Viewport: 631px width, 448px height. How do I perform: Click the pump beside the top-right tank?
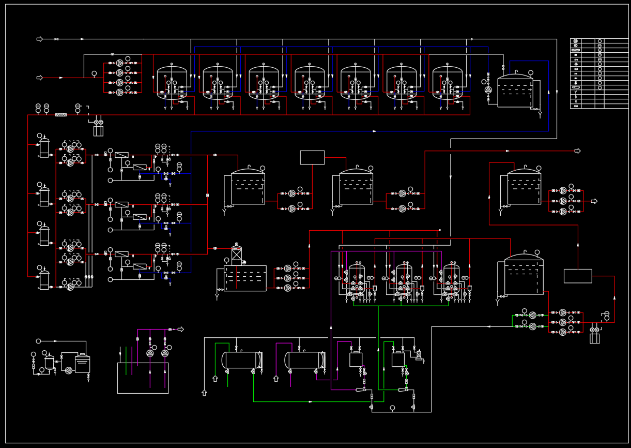tap(488, 89)
